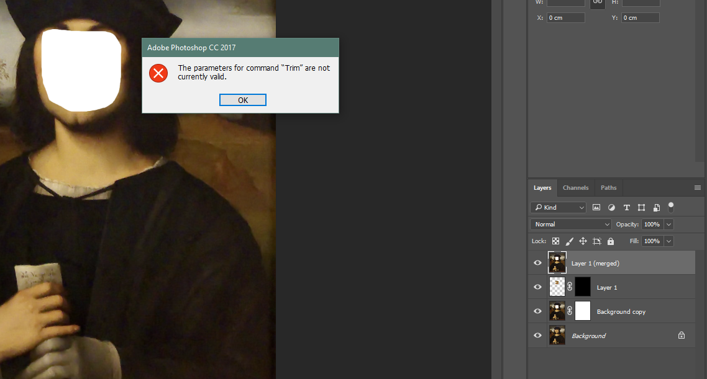This screenshot has height=379, width=707.
Task: Open the Normal blend mode dropdown
Action: [x=571, y=224]
